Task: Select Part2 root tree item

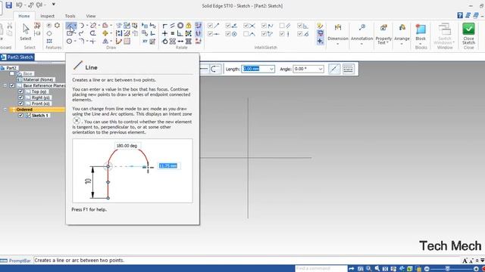Action: (11, 68)
